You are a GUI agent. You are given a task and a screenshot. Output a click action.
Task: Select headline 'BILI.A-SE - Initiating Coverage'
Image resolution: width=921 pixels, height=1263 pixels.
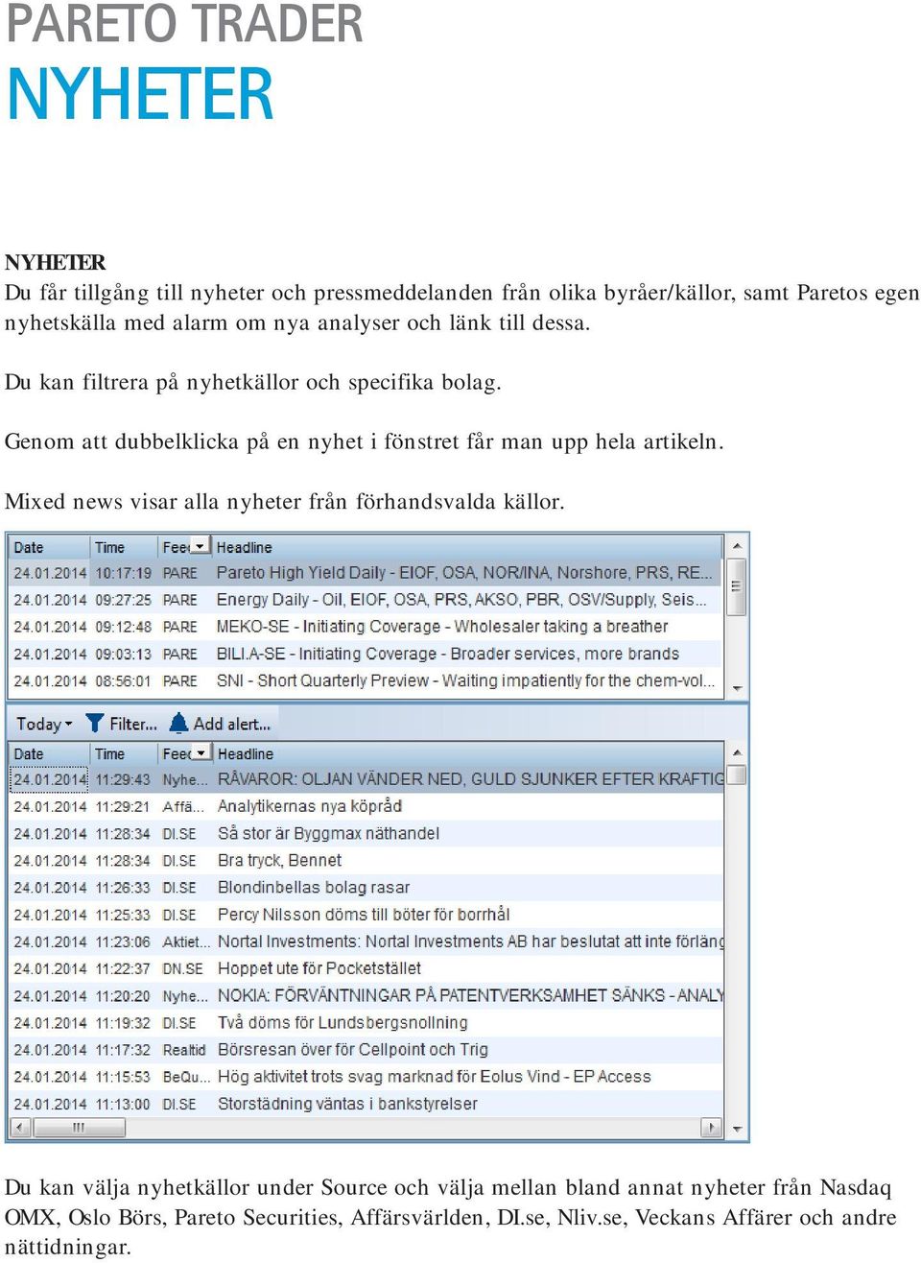coord(447,654)
